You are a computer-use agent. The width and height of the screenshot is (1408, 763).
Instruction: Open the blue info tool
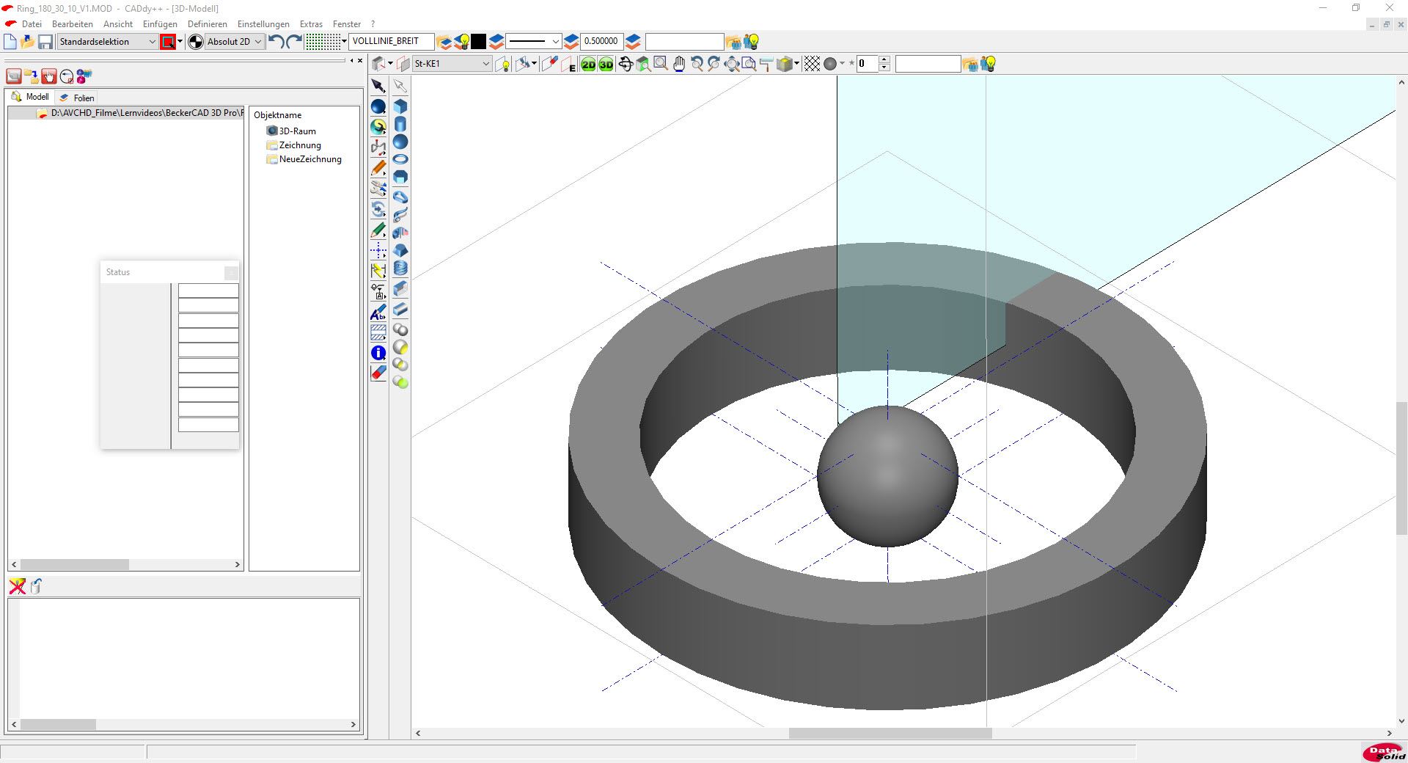[x=378, y=353]
